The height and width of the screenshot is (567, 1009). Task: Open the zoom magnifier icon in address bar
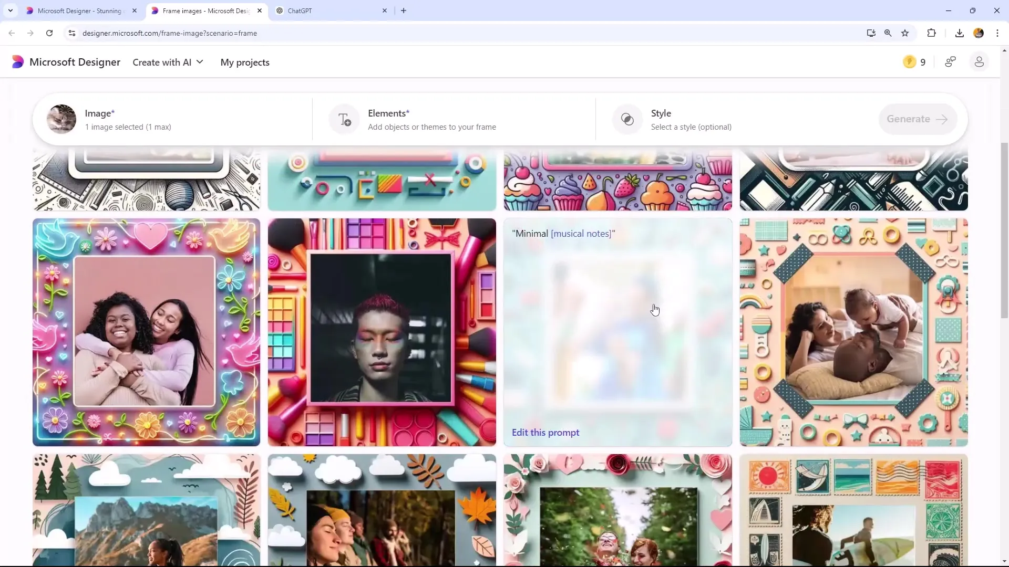click(888, 33)
